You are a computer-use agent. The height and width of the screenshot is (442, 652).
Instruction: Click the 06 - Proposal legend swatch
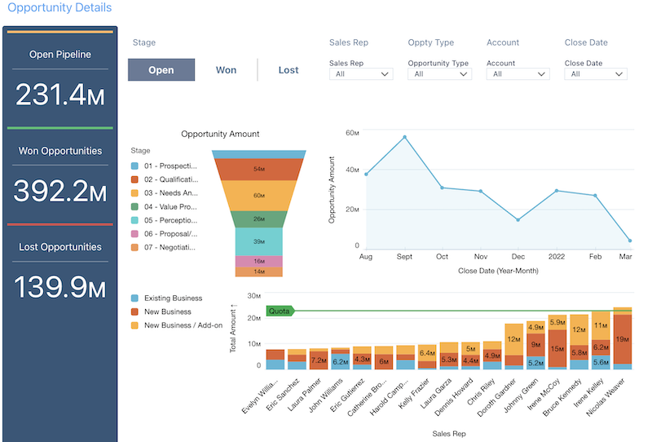click(134, 234)
